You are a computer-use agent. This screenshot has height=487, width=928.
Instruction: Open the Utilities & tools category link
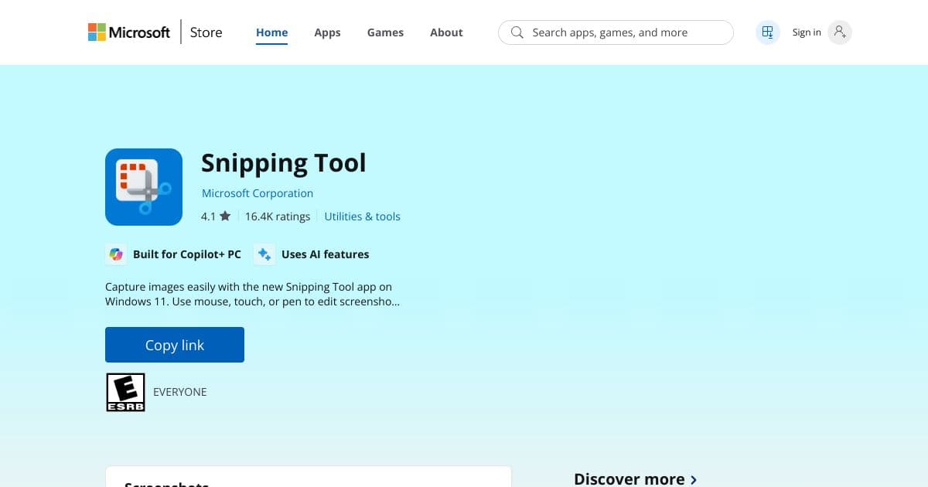click(362, 216)
